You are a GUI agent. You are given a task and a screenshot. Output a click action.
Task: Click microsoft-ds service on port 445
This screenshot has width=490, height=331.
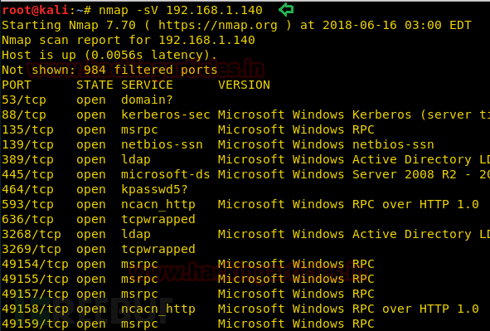(165, 174)
